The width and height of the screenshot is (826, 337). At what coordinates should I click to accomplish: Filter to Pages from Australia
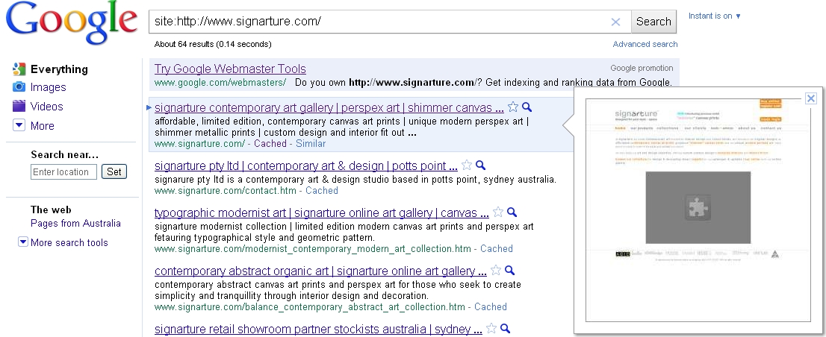pyautogui.click(x=75, y=224)
